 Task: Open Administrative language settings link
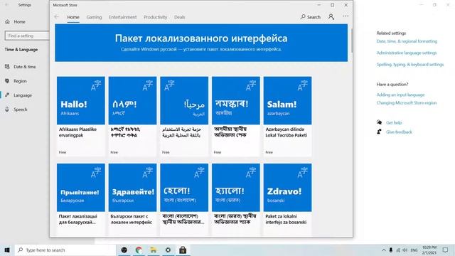pyautogui.click(x=407, y=53)
